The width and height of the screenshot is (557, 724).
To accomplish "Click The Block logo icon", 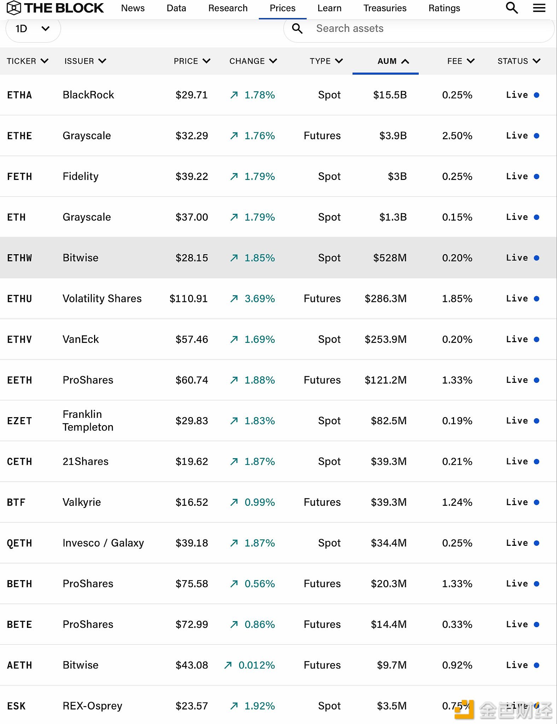I will (14, 8).
